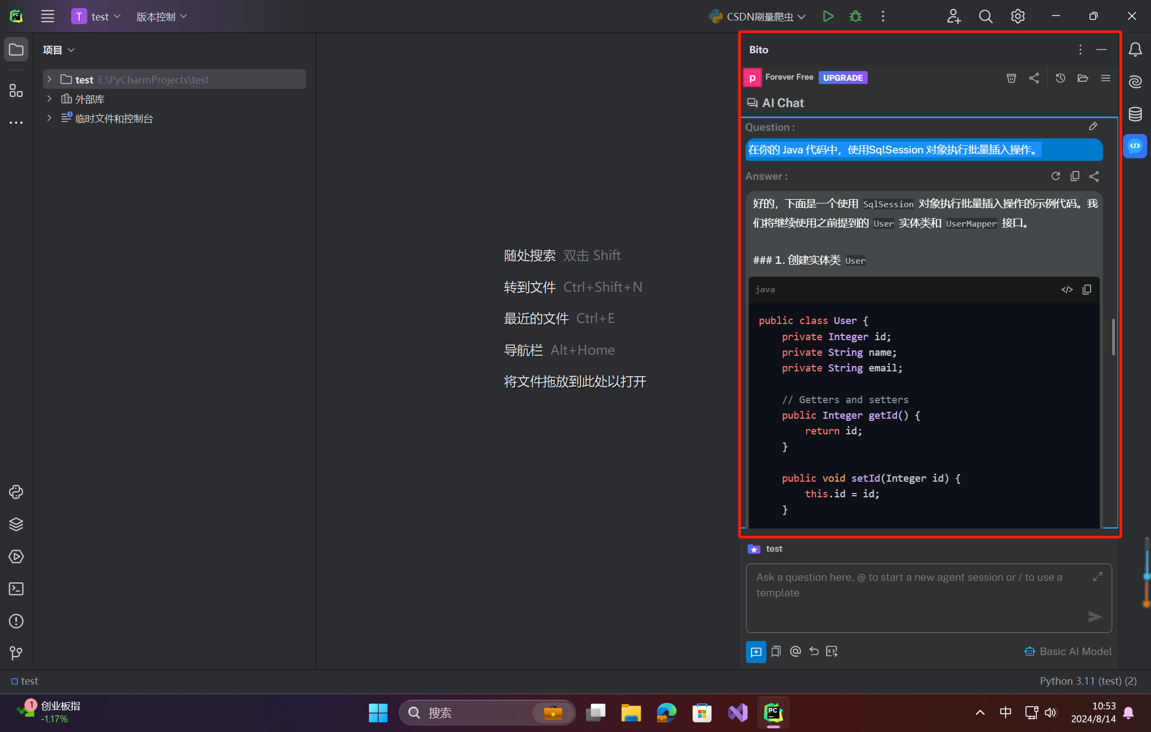Open the Git version control tool window
Viewport: 1151px width, 732px height.
pos(16,653)
